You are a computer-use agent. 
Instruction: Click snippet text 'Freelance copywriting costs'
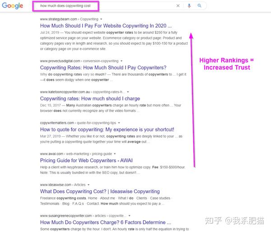coord(63,198)
